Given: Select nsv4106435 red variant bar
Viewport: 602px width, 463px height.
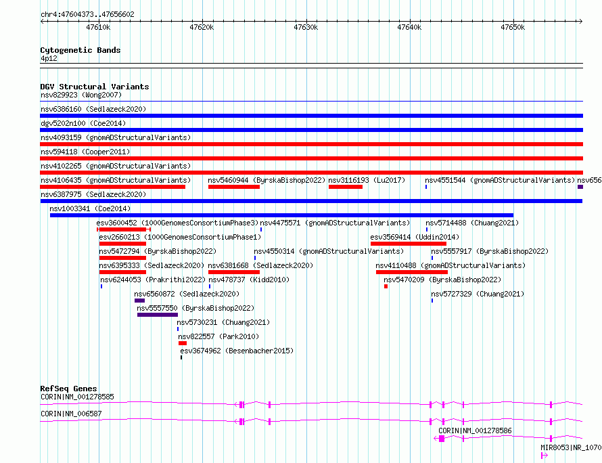Looking at the screenshot, I should 113,187.
